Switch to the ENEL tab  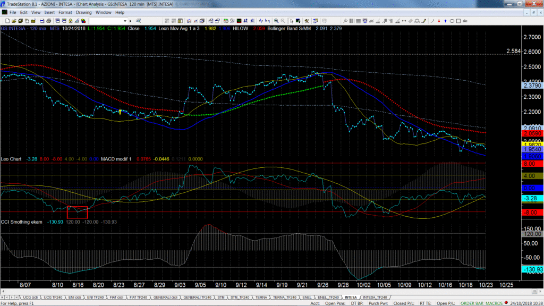307,297
